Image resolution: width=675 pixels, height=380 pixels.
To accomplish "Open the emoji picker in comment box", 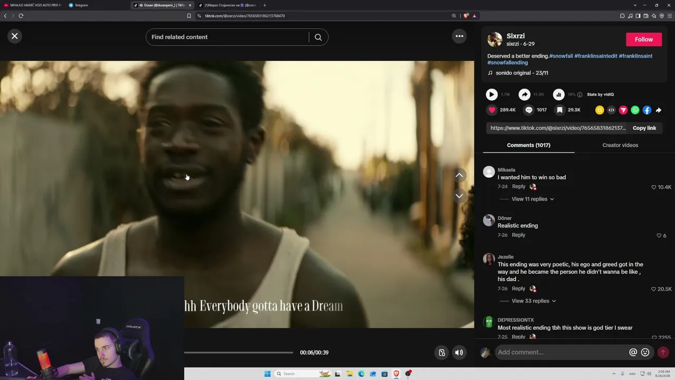I will coord(645,353).
